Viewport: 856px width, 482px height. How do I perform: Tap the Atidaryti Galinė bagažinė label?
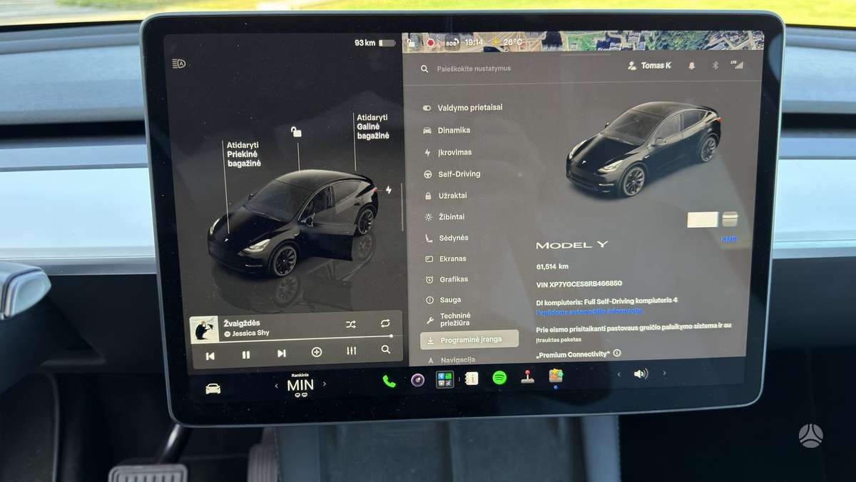click(373, 126)
